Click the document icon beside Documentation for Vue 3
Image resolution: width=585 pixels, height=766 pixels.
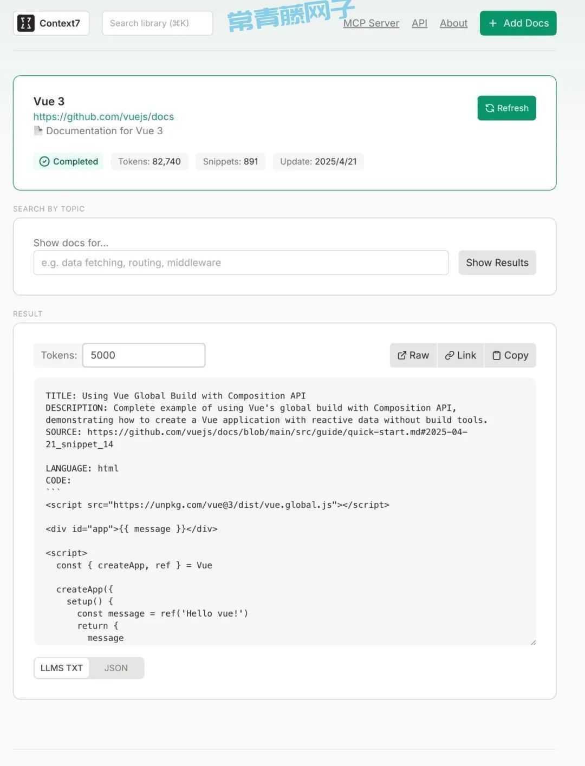point(38,130)
